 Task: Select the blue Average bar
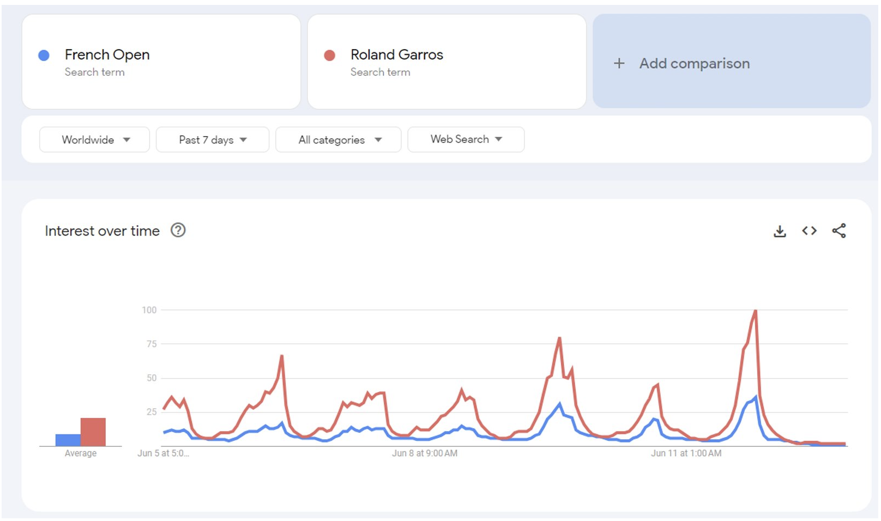coord(68,440)
